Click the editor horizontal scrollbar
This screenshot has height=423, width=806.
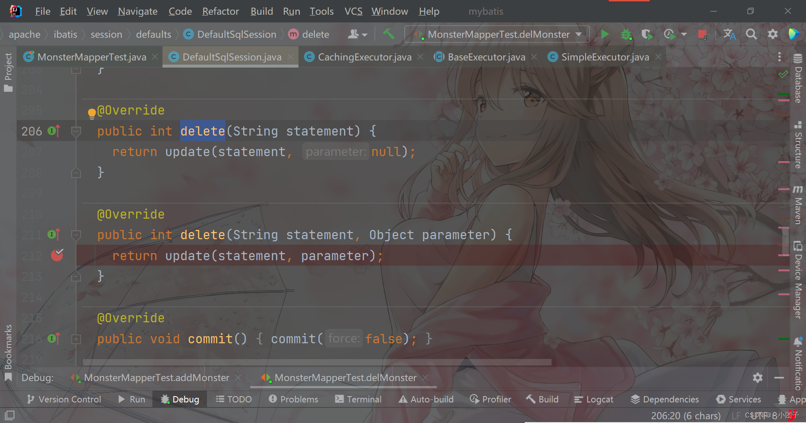(x=317, y=362)
